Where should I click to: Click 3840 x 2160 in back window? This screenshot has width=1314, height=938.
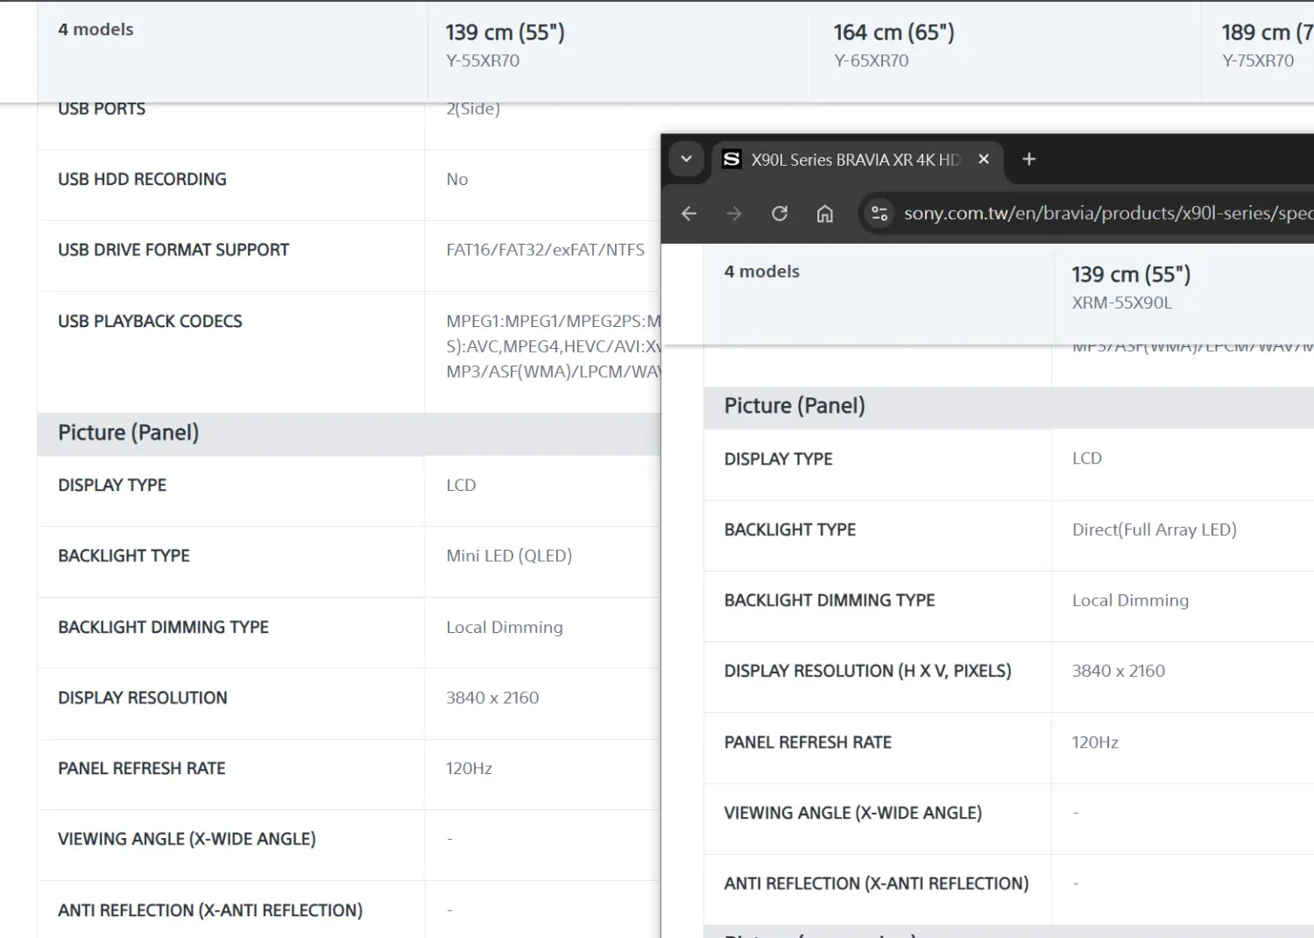click(x=492, y=698)
